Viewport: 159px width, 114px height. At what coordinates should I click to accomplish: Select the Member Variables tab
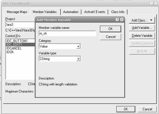[45, 12]
